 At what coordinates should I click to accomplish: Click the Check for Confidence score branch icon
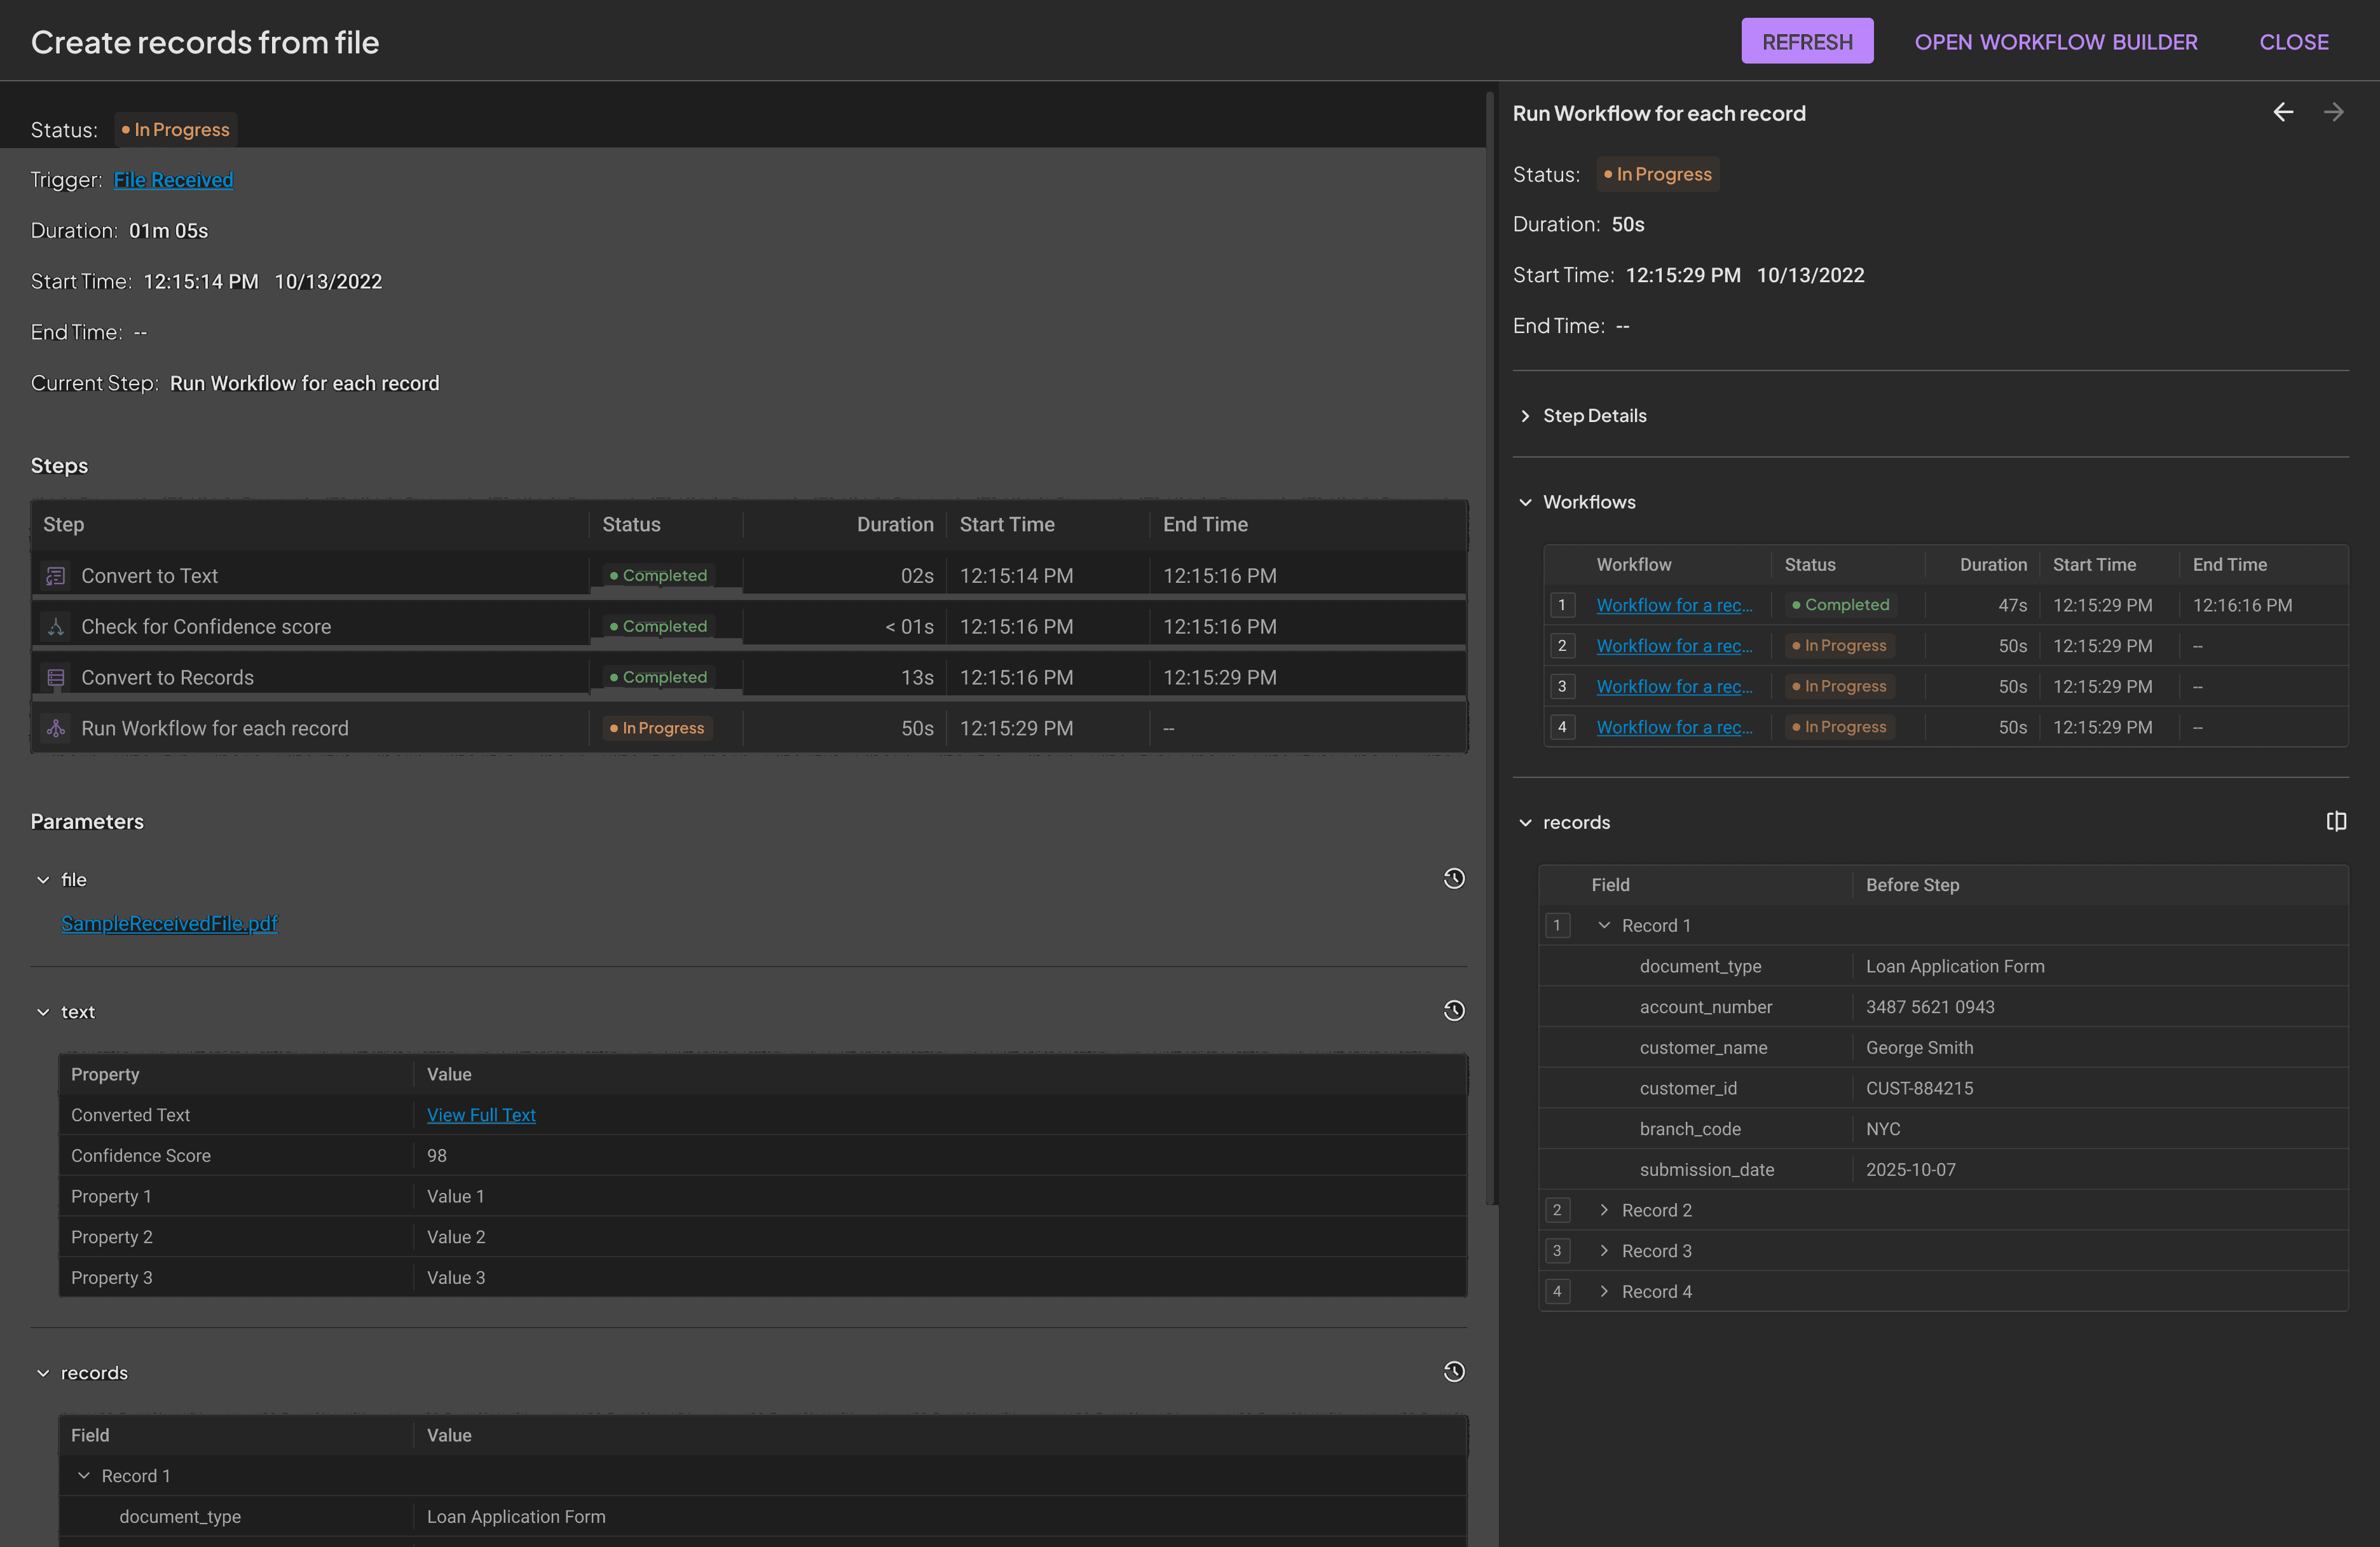[x=55, y=626]
